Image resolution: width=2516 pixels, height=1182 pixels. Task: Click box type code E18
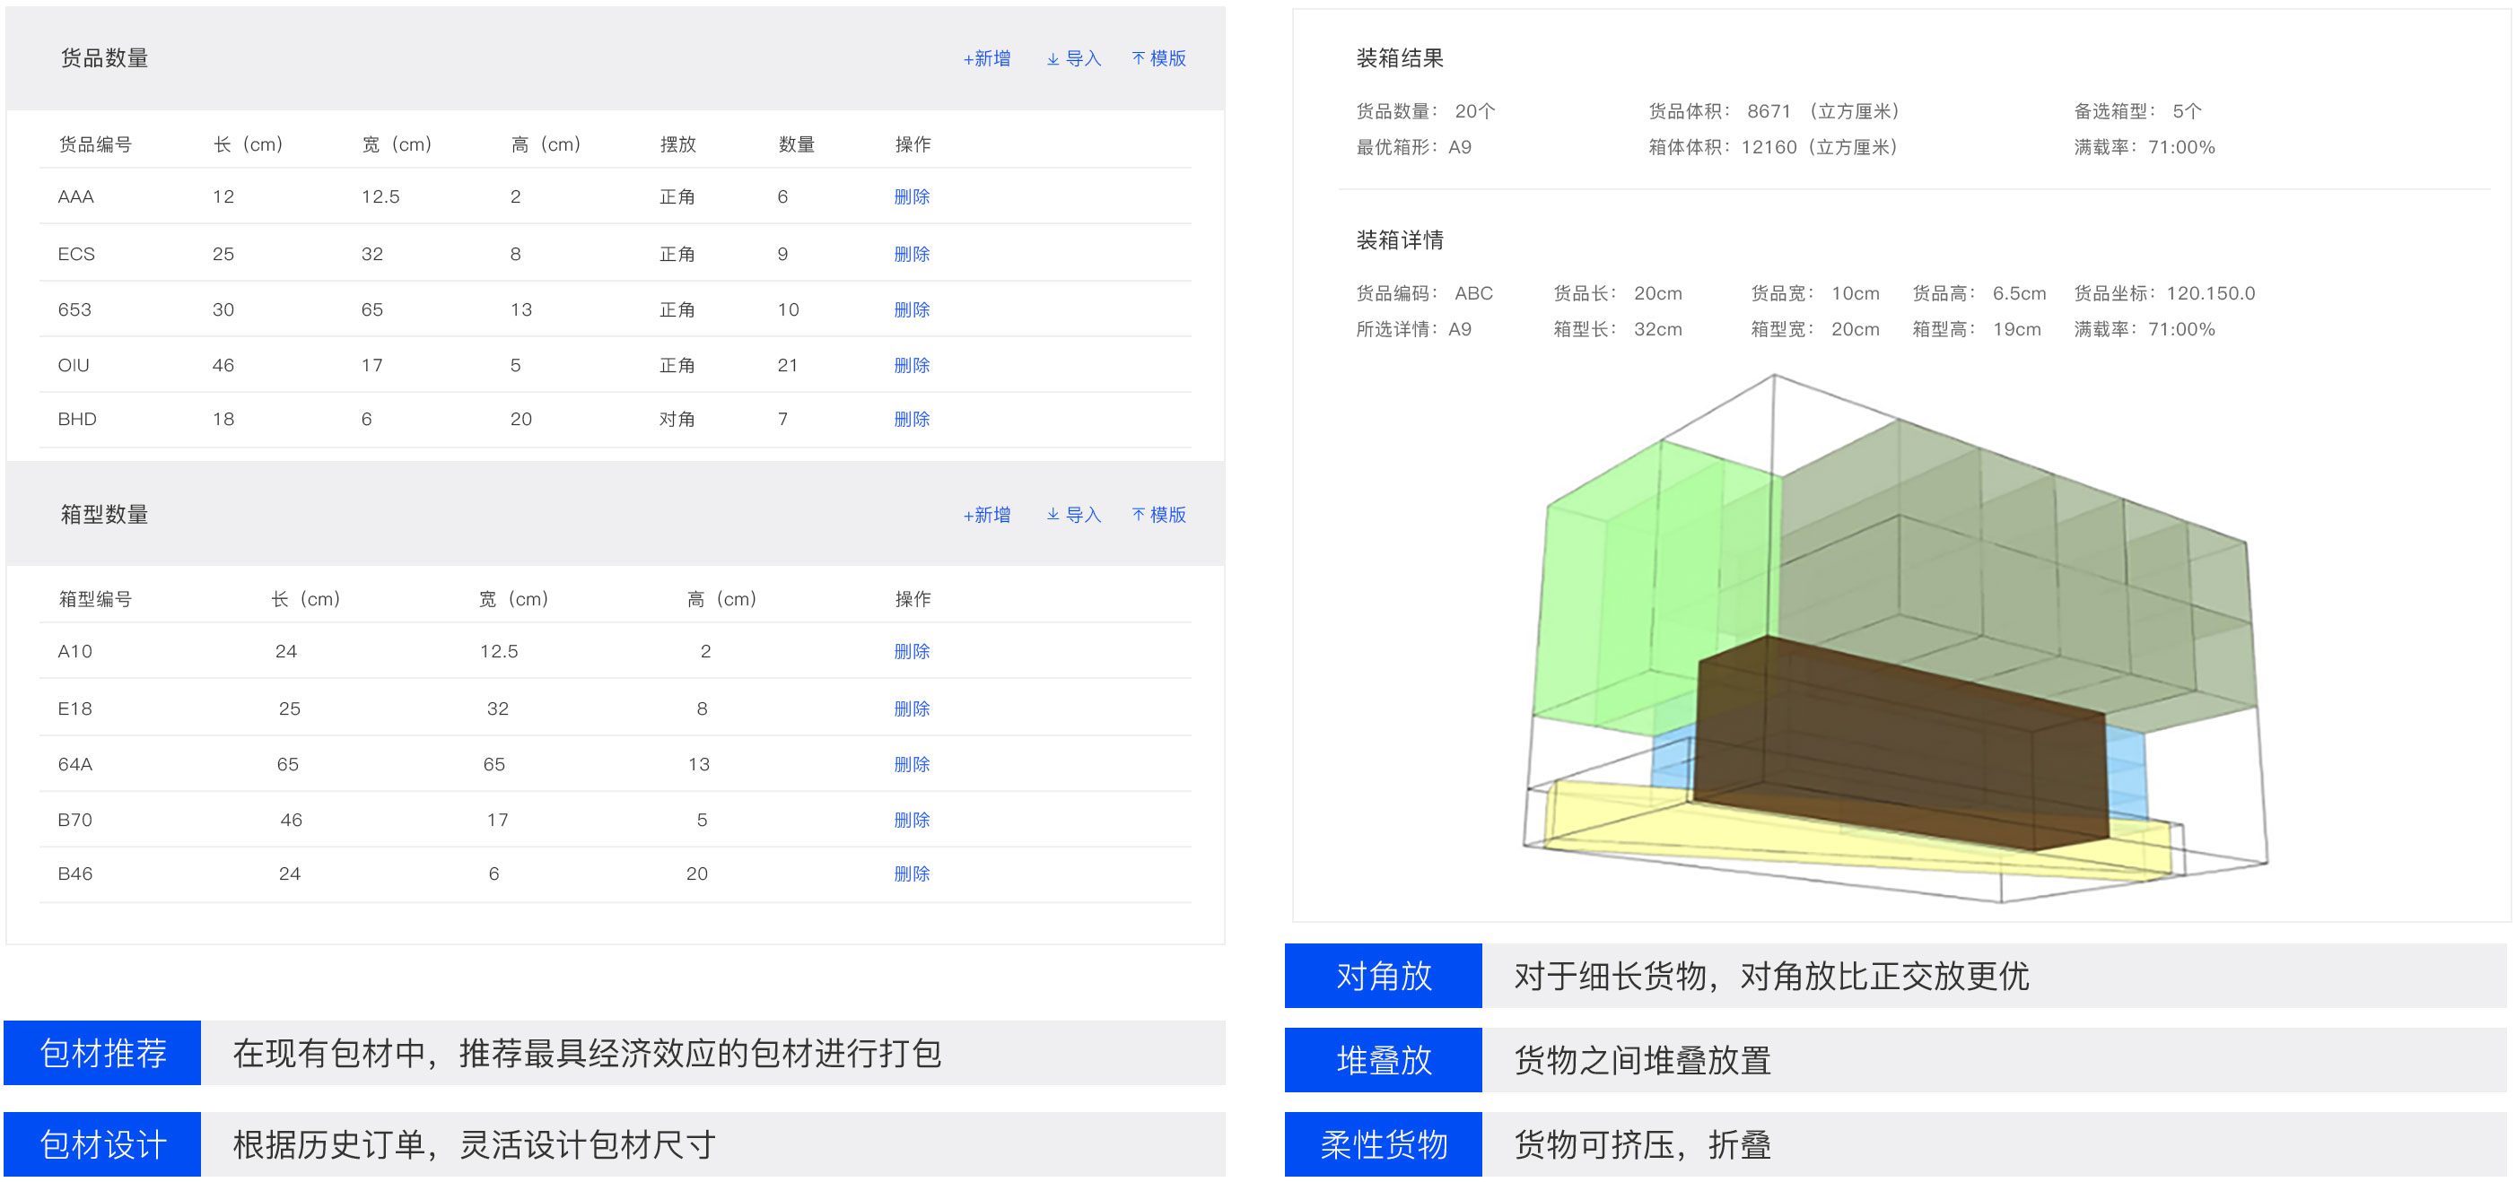click(x=75, y=708)
